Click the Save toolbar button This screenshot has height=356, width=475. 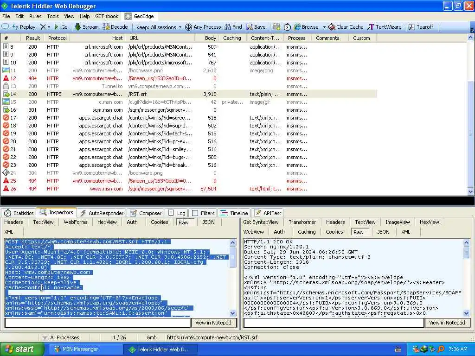256,27
